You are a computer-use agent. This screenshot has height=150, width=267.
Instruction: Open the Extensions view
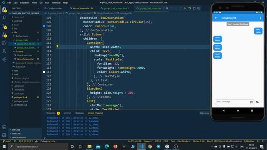tap(4, 43)
